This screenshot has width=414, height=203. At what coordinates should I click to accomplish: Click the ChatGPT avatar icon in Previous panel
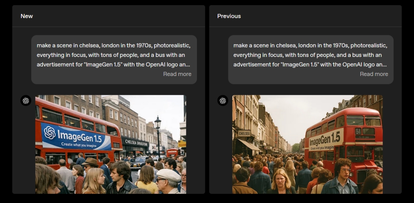[223, 100]
